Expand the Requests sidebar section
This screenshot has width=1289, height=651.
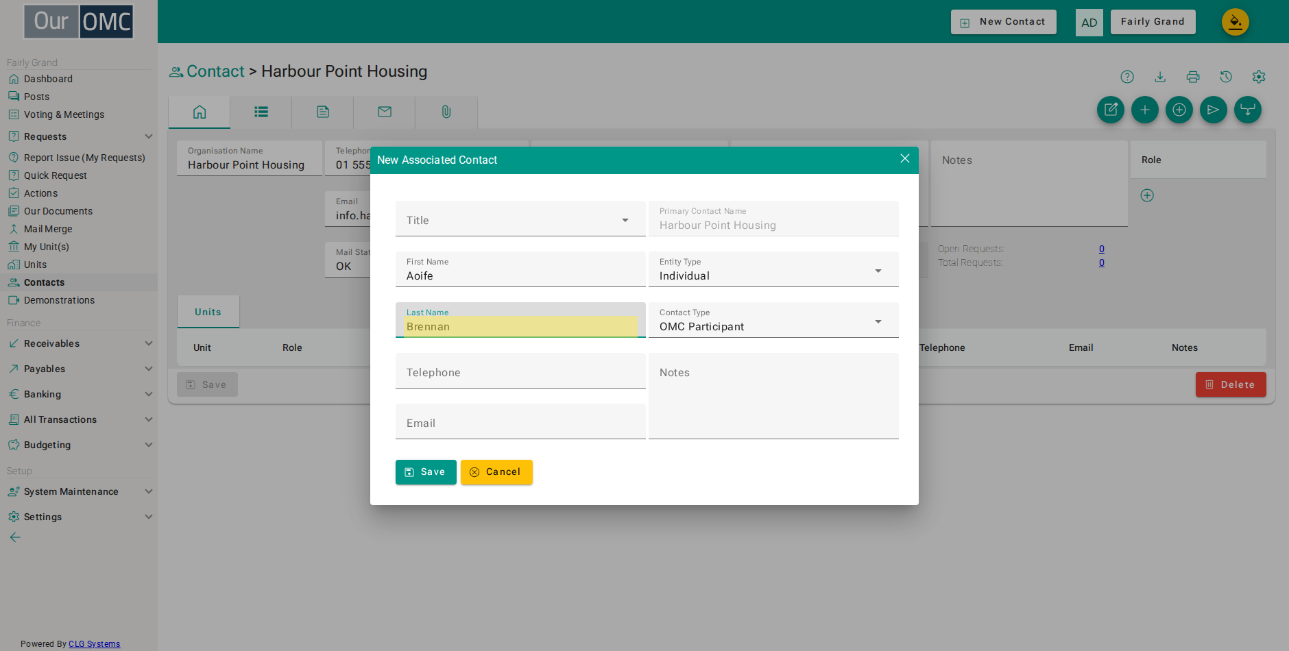tap(79, 136)
